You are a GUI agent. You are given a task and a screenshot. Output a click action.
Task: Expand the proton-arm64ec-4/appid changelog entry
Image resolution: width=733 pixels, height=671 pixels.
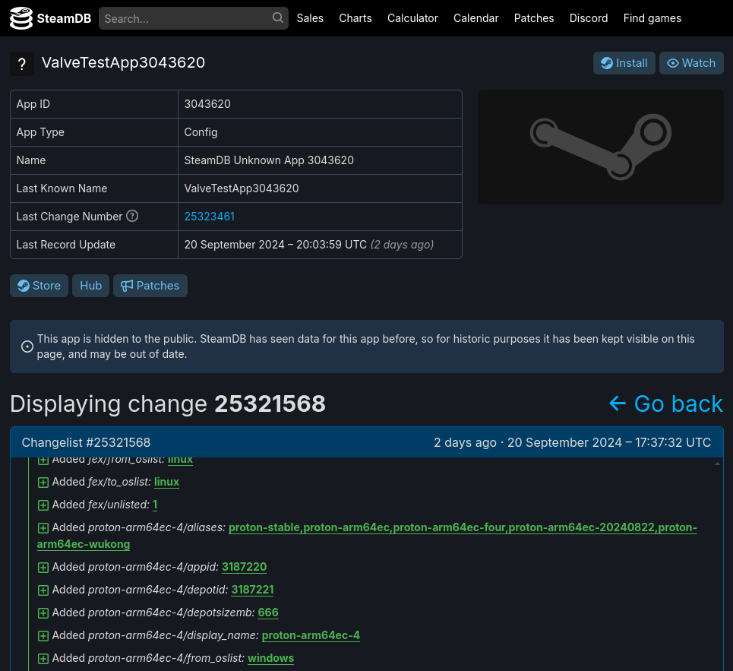click(x=43, y=567)
